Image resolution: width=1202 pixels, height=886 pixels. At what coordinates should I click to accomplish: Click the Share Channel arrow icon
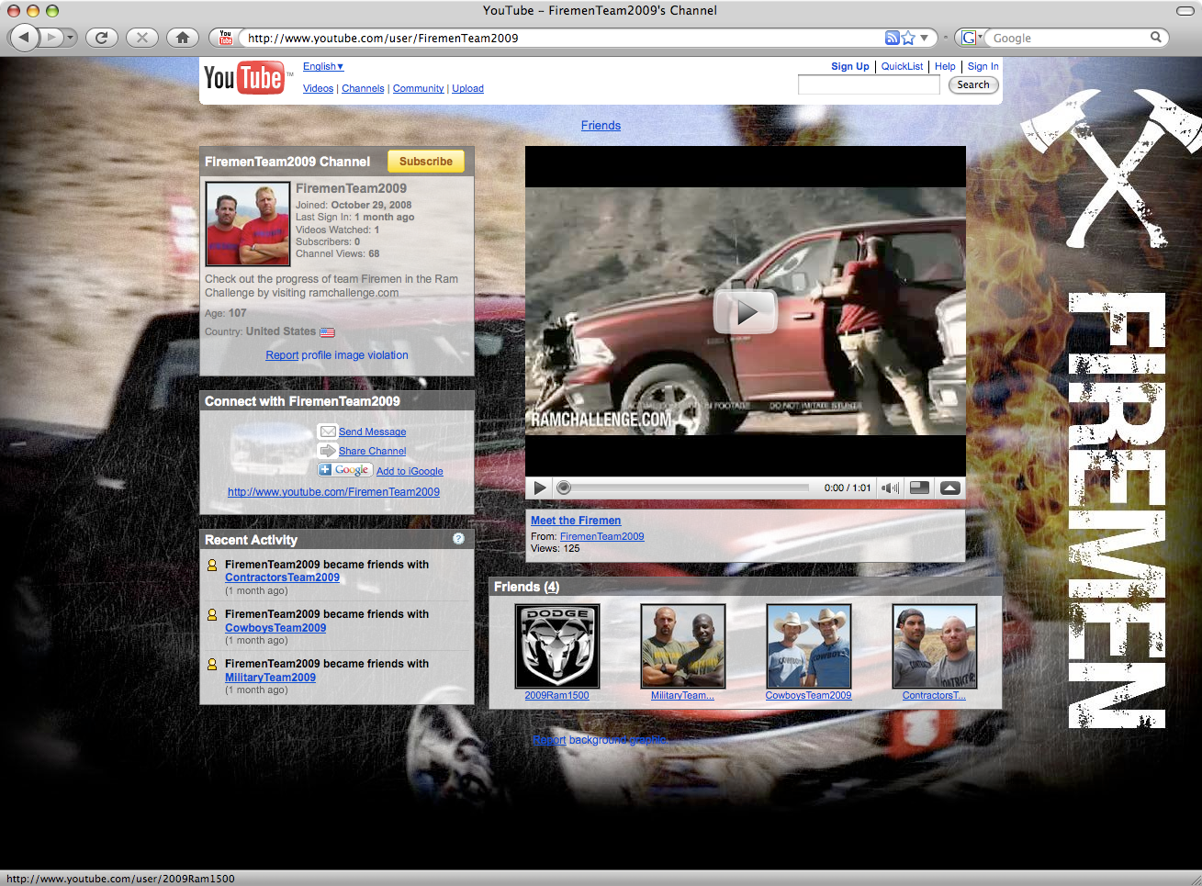(327, 451)
